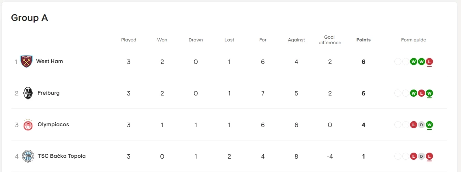The width and height of the screenshot is (461, 172).
Task: Click West Ham's latest red loss icon
Action: pyautogui.click(x=429, y=62)
